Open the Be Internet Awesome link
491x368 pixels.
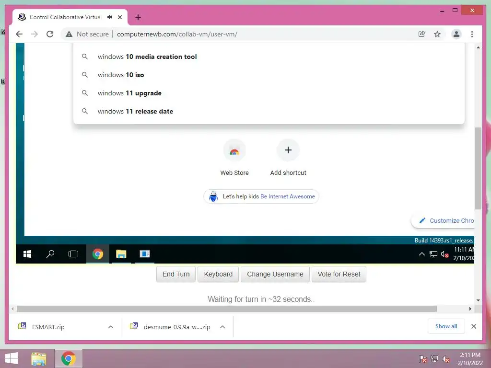coord(288,196)
